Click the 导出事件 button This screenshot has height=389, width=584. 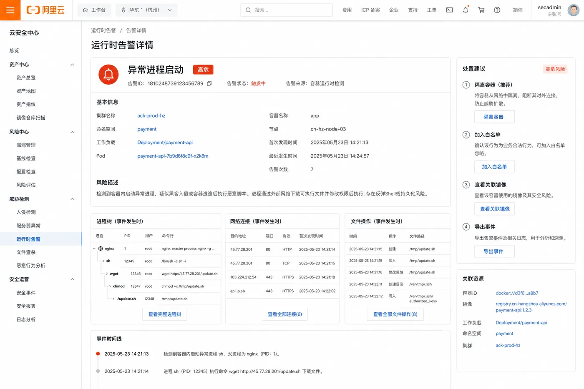(x=494, y=251)
